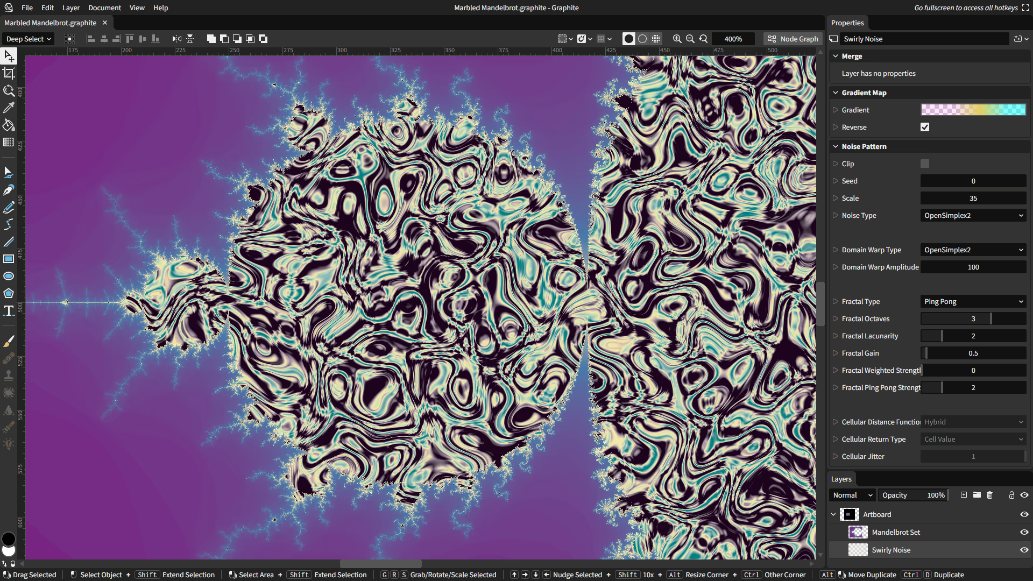Open the Node Graph view
Image resolution: width=1033 pixels, height=581 pixels.
793,39
